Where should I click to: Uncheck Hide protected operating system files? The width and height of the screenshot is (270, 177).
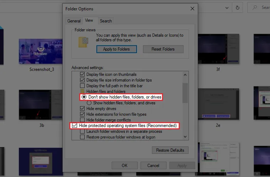tap(75, 125)
